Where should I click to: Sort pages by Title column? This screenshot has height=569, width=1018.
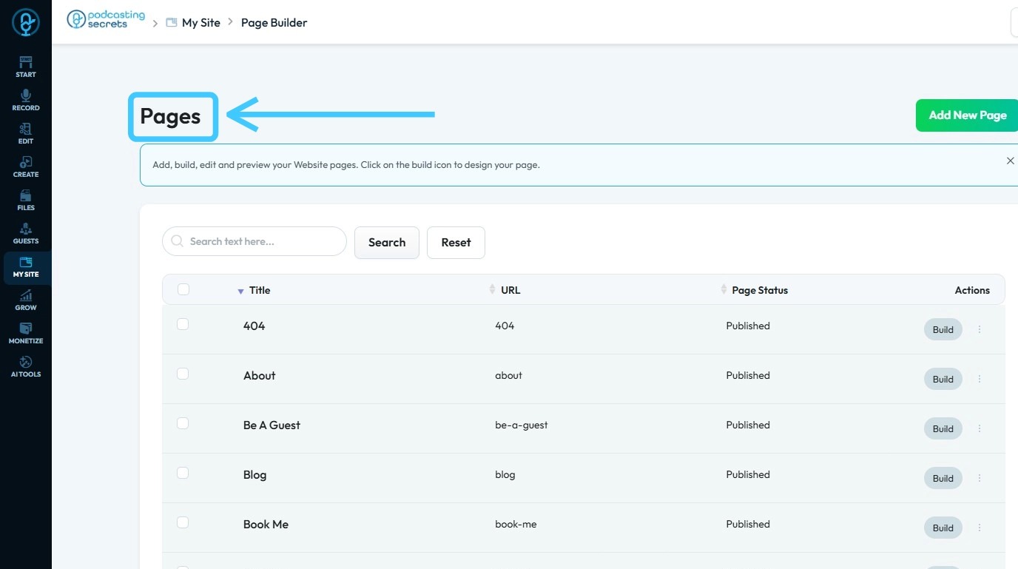259,290
